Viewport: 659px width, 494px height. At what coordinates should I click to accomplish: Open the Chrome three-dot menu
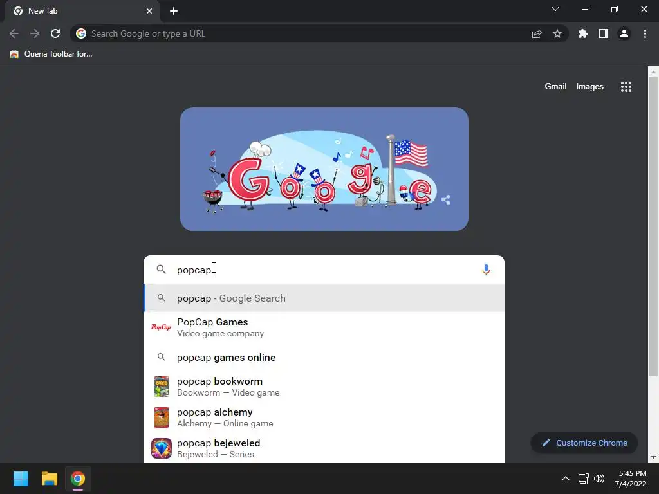point(645,33)
